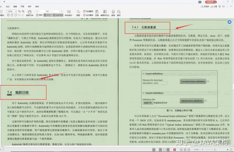Go to the previous page arrow
This screenshot has width=234, height=152.
click(x=37, y=11)
